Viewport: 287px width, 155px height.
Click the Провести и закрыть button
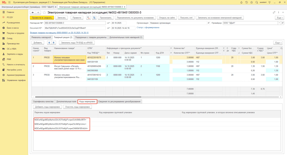41,18
